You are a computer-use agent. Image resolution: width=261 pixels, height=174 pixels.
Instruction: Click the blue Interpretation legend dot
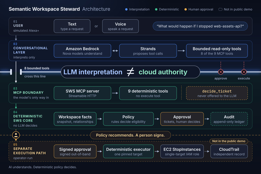[126, 9]
